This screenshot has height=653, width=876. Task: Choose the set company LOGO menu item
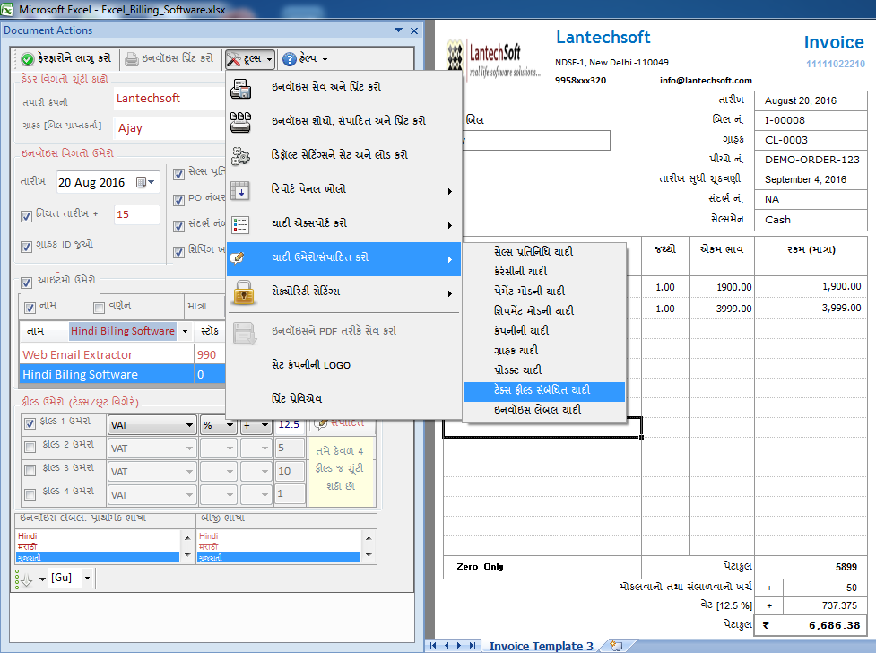[x=343, y=365]
